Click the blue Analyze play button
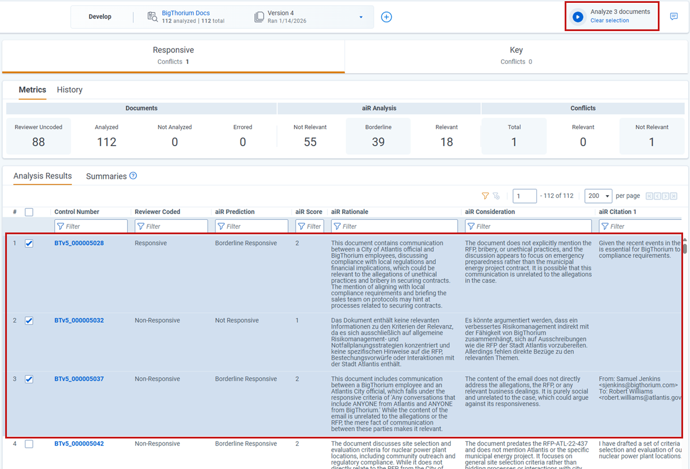Screen dimensions: 690x469 pyautogui.click(x=577, y=16)
